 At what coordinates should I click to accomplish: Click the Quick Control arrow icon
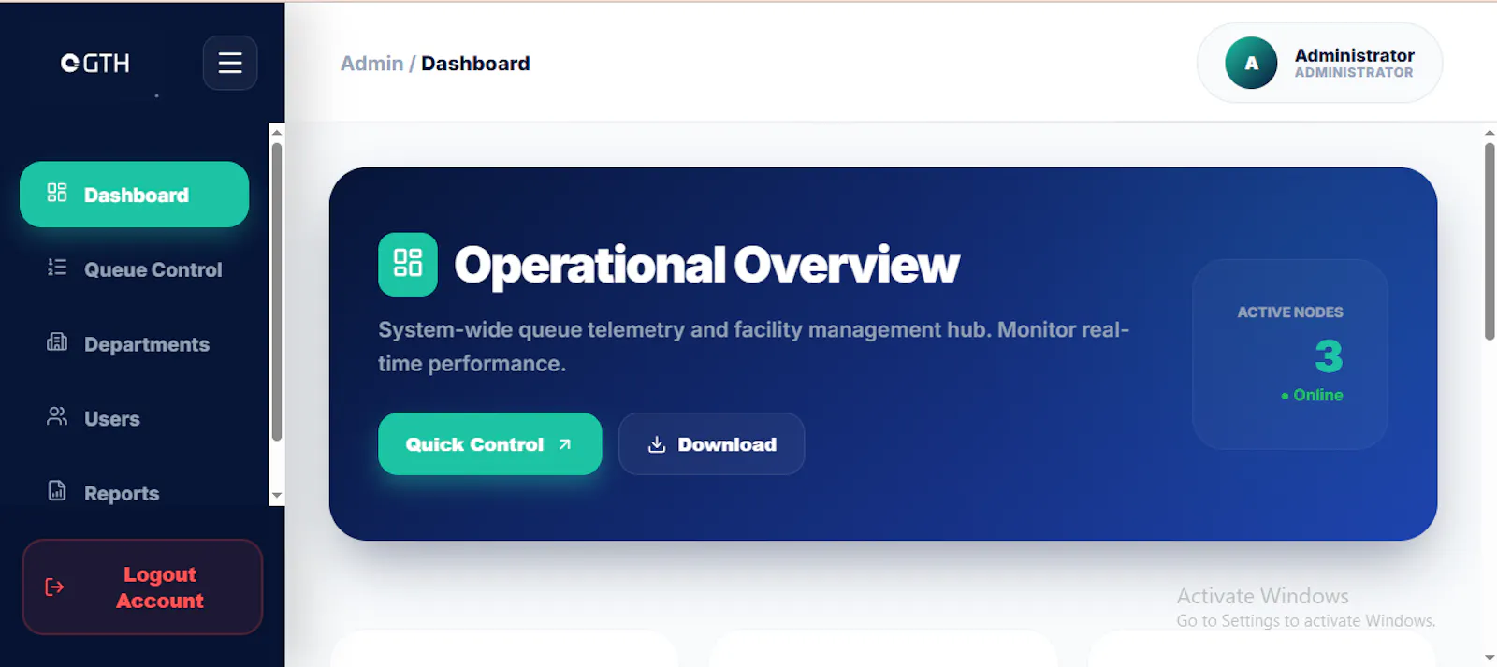coord(565,444)
